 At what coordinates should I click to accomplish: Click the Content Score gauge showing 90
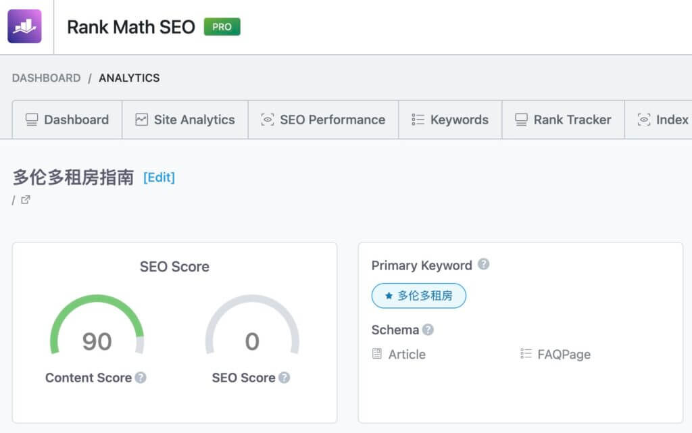click(97, 325)
